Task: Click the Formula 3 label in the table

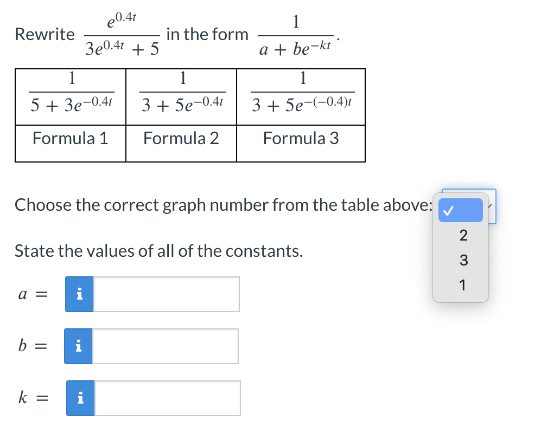Action: [x=301, y=139]
